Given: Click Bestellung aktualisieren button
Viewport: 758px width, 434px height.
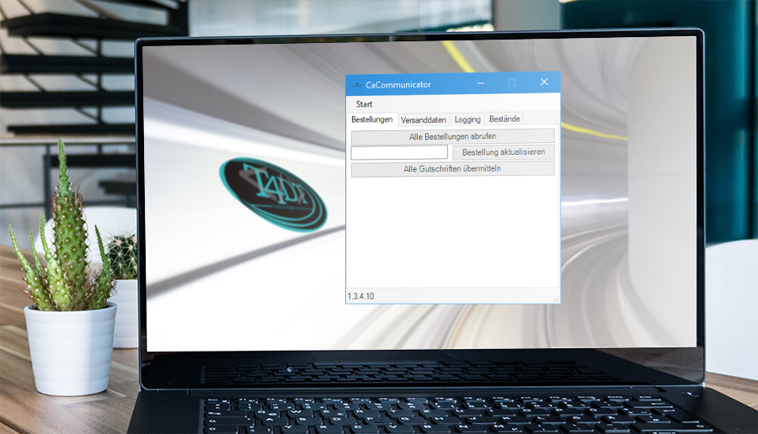Looking at the screenshot, I should pos(504,152).
